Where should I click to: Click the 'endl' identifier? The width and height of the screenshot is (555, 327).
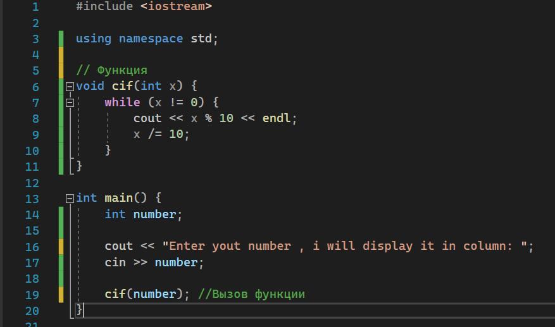point(276,118)
